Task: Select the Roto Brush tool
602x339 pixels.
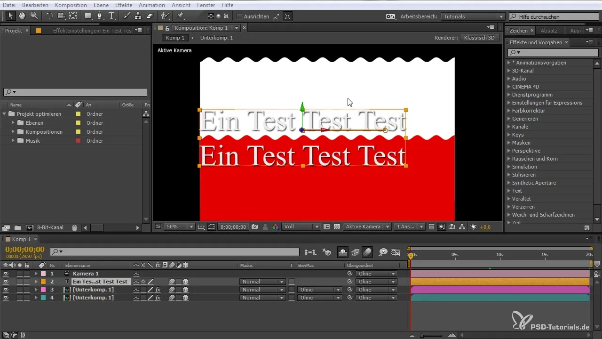Action: [x=165, y=16]
